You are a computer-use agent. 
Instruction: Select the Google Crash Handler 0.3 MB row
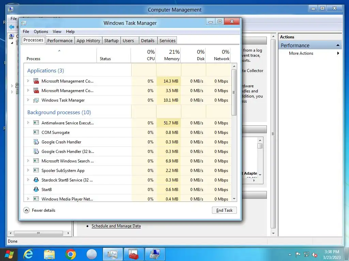(127, 142)
